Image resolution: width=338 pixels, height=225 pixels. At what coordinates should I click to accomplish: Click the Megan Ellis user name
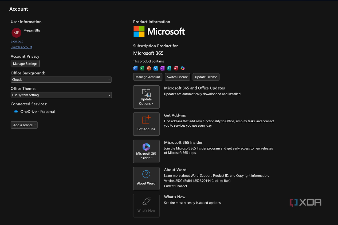click(x=32, y=30)
